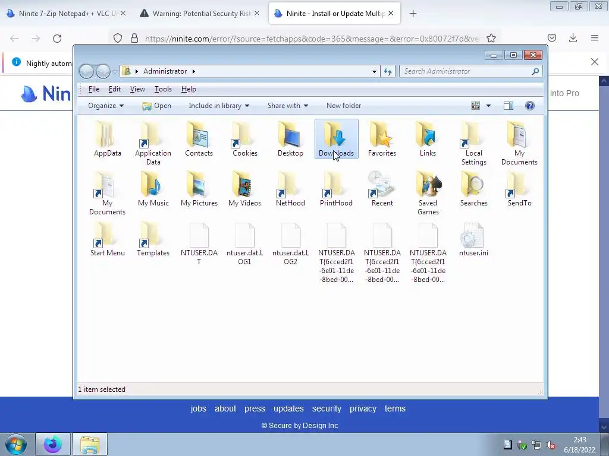The height and width of the screenshot is (456, 609).
Task: Click the New folder button
Action: tap(344, 106)
